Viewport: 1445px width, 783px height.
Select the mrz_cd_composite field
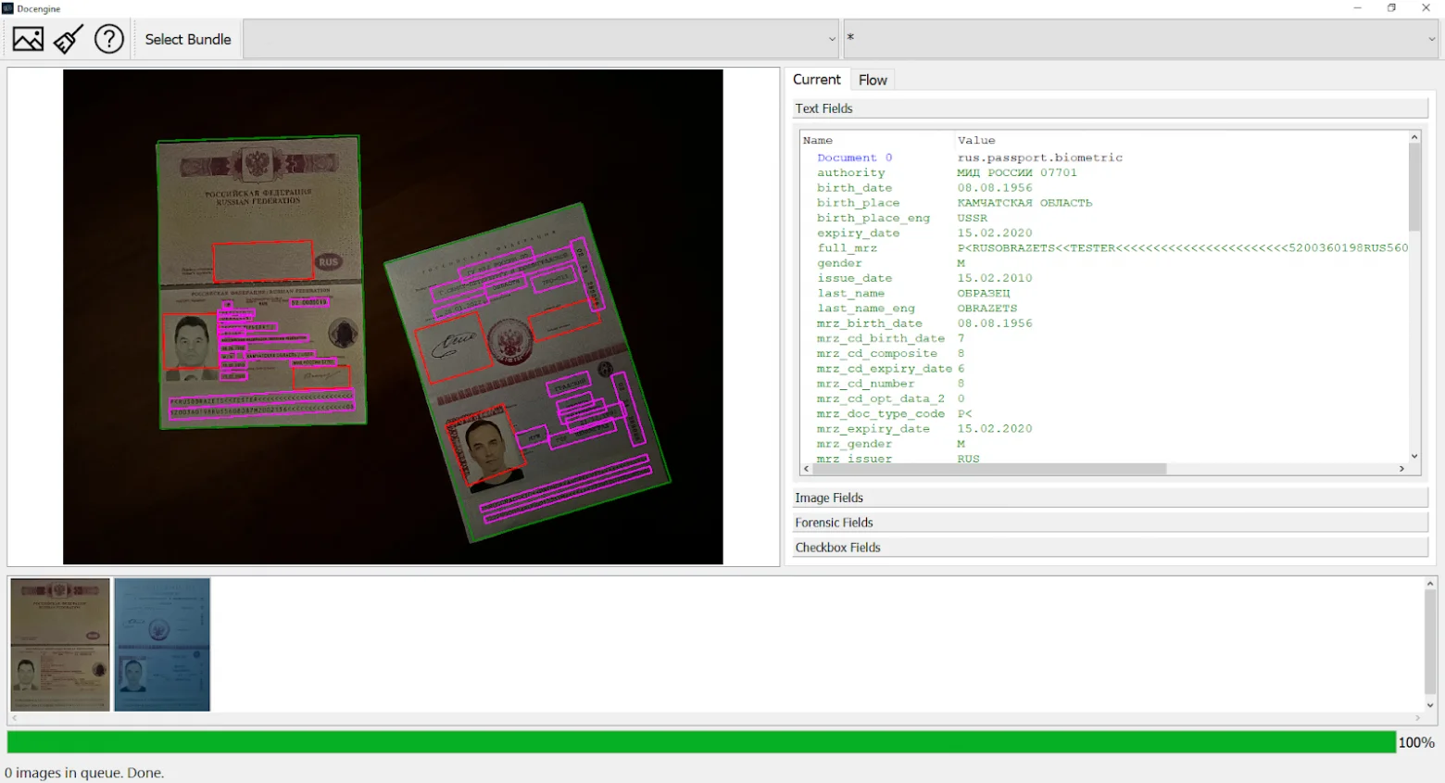pyautogui.click(x=876, y=354)
